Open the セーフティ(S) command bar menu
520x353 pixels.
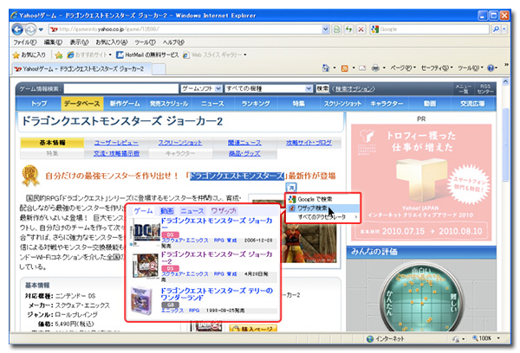click(437, 68)
